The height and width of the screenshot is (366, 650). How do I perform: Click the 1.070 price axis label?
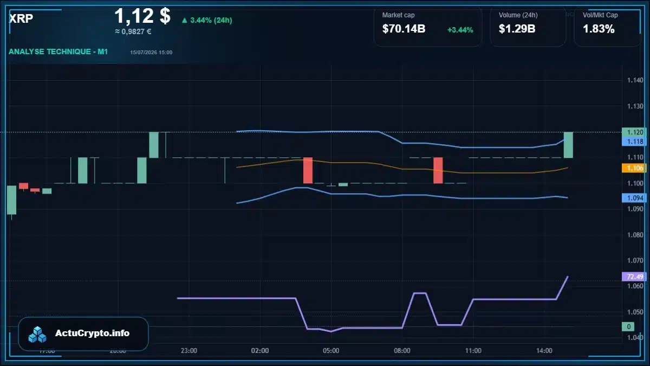(x=635, y=260)
